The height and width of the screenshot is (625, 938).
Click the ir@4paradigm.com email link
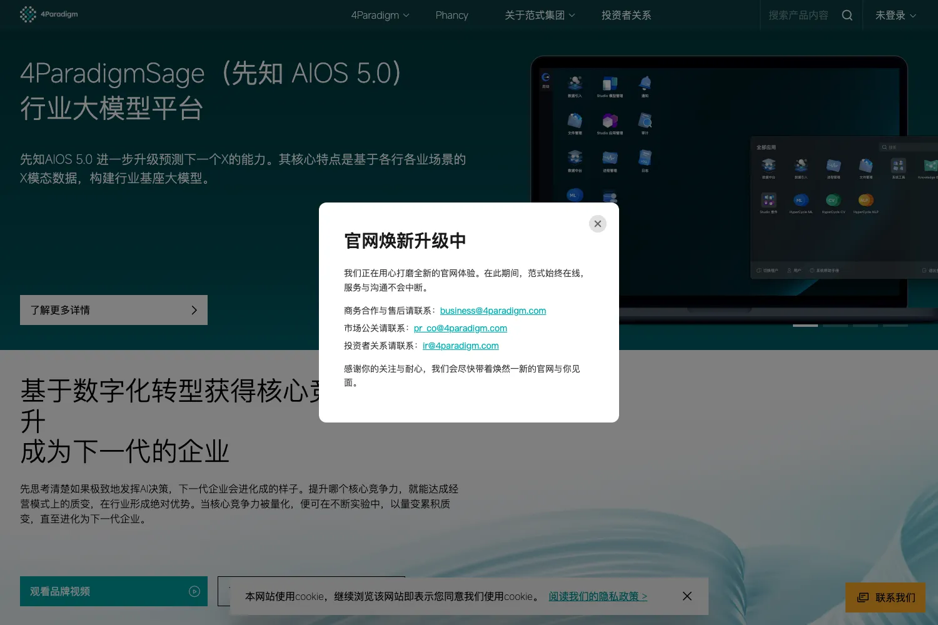461,346
